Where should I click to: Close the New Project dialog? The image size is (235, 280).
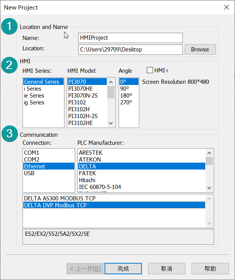click(226, 7)
